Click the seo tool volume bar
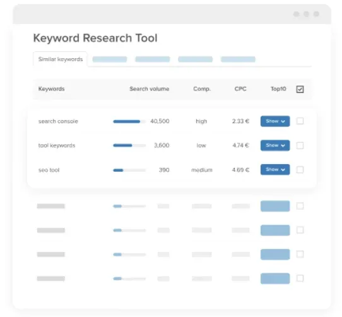Viewport: 342px width, 317px height. (129, 170)
